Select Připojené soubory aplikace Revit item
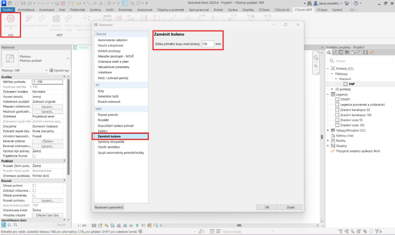 pos(358,151)
